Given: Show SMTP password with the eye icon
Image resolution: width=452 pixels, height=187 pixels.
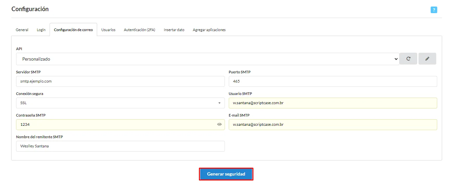Looking at the screenshot, I should [220, 124].
